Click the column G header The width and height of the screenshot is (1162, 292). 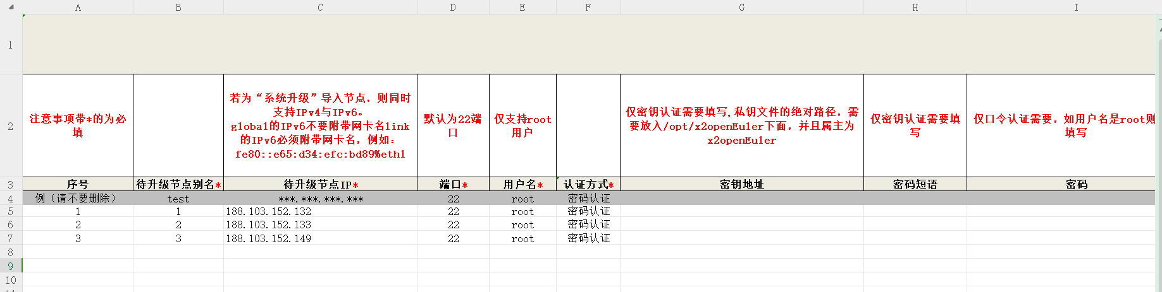741,7
